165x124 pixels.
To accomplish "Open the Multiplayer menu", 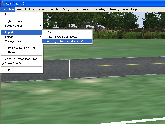I will point(83,9).
